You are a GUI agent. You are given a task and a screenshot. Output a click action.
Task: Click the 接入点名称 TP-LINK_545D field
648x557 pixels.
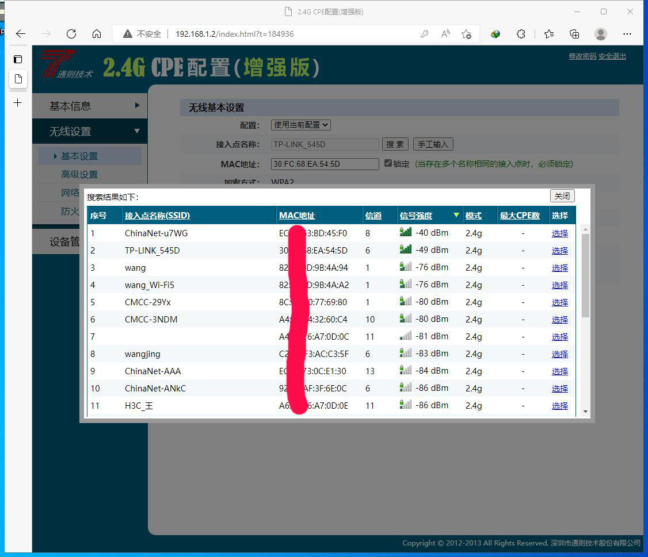pos(325,144)
